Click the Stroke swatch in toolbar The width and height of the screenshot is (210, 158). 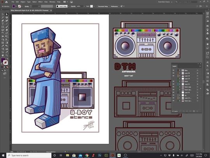5,62
